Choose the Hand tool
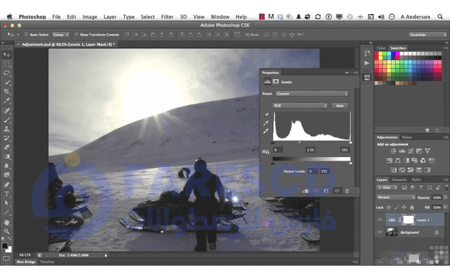The height and width of the screenshot is (279, 450). 7,222
